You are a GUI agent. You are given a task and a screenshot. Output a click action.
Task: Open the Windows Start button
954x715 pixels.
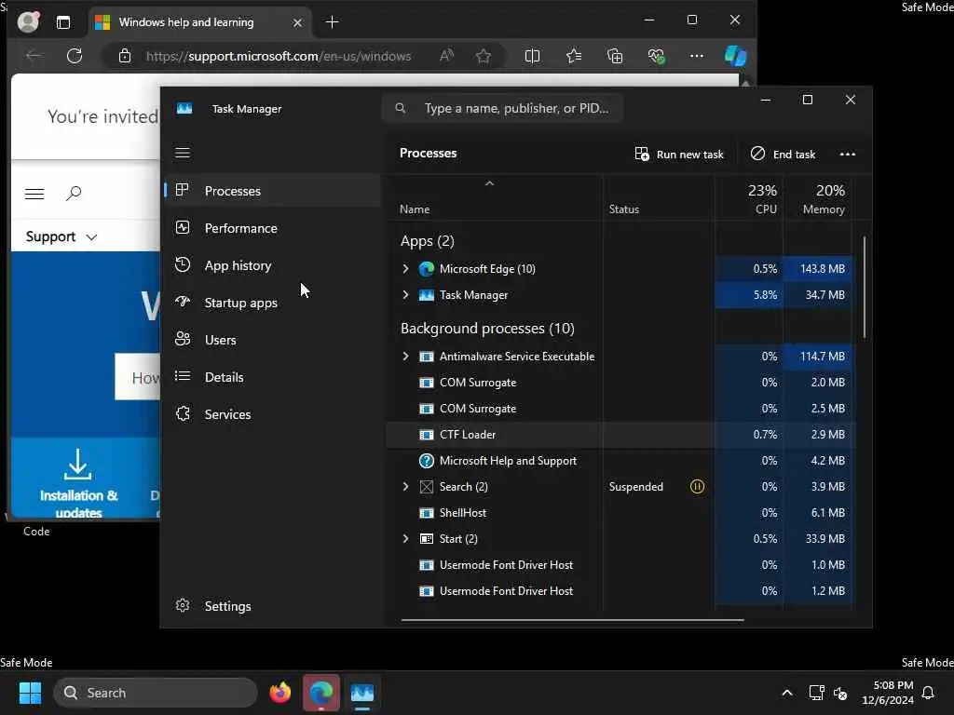(x=30, y=693)
